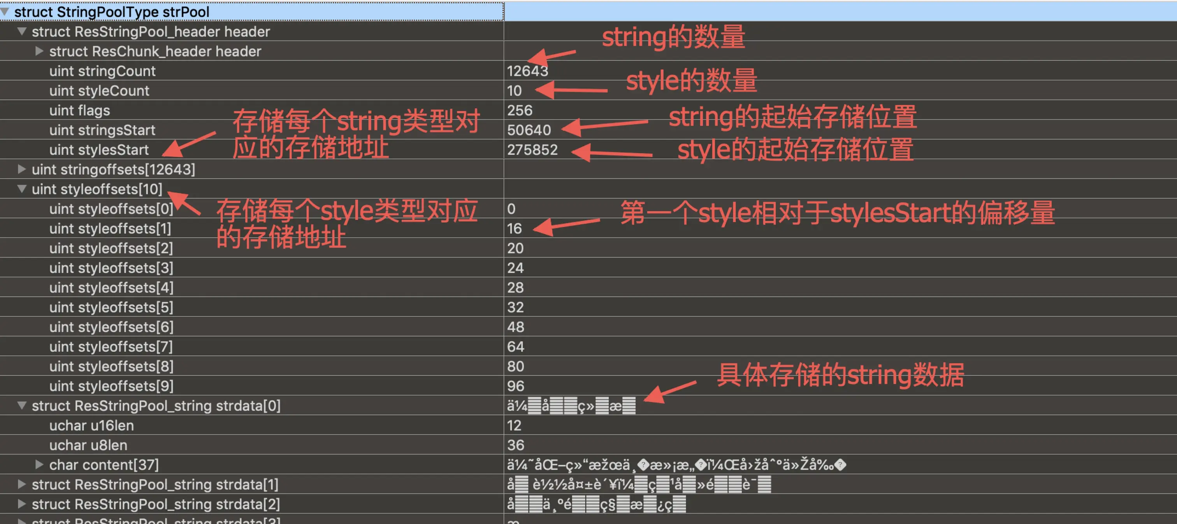Viewport: 1177px width, 524px height.
Task: Expand the strdata[2] struct node
Action: point(21,503)
